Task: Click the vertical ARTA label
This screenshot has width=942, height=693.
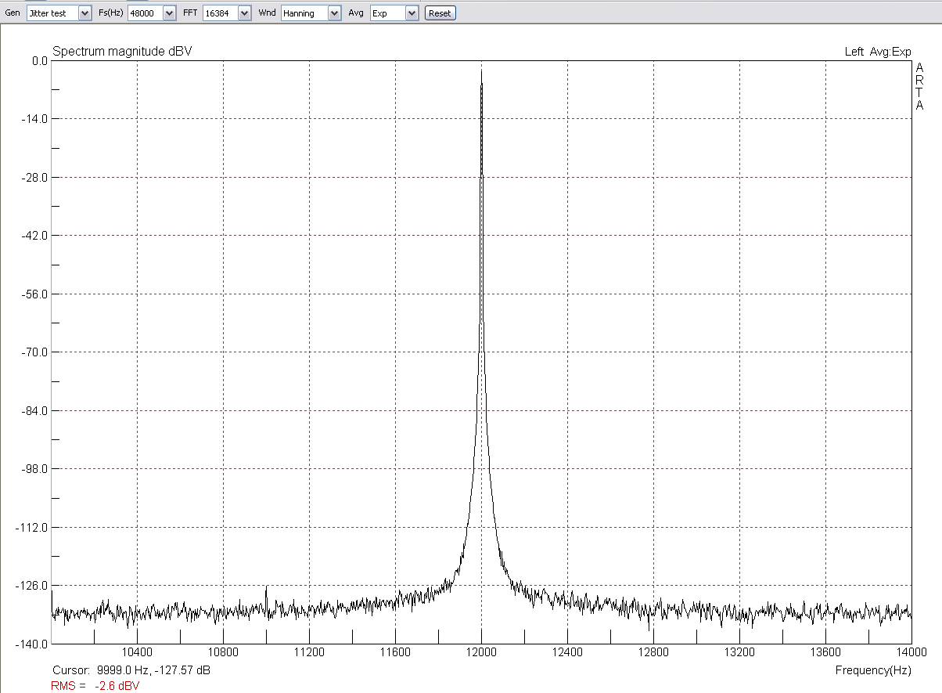Action: (x=920, y=86)
